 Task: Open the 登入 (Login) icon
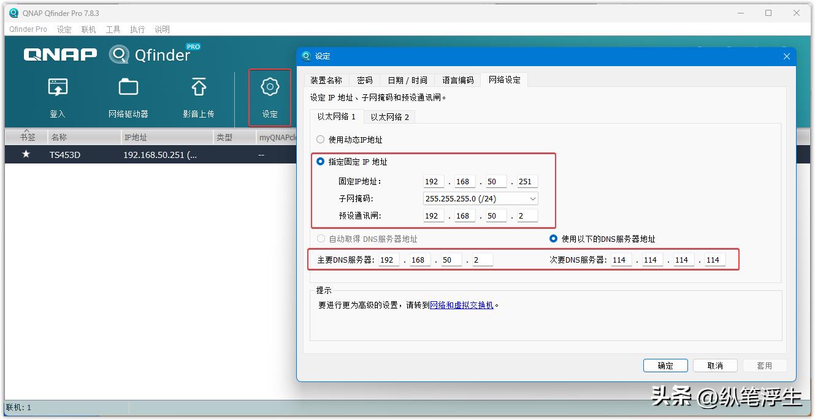click(57, 98)
